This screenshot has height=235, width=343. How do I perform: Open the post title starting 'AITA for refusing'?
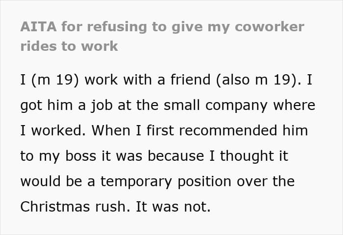(162, 37)
